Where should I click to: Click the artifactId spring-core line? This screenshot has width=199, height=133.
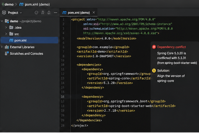(119, 78)
